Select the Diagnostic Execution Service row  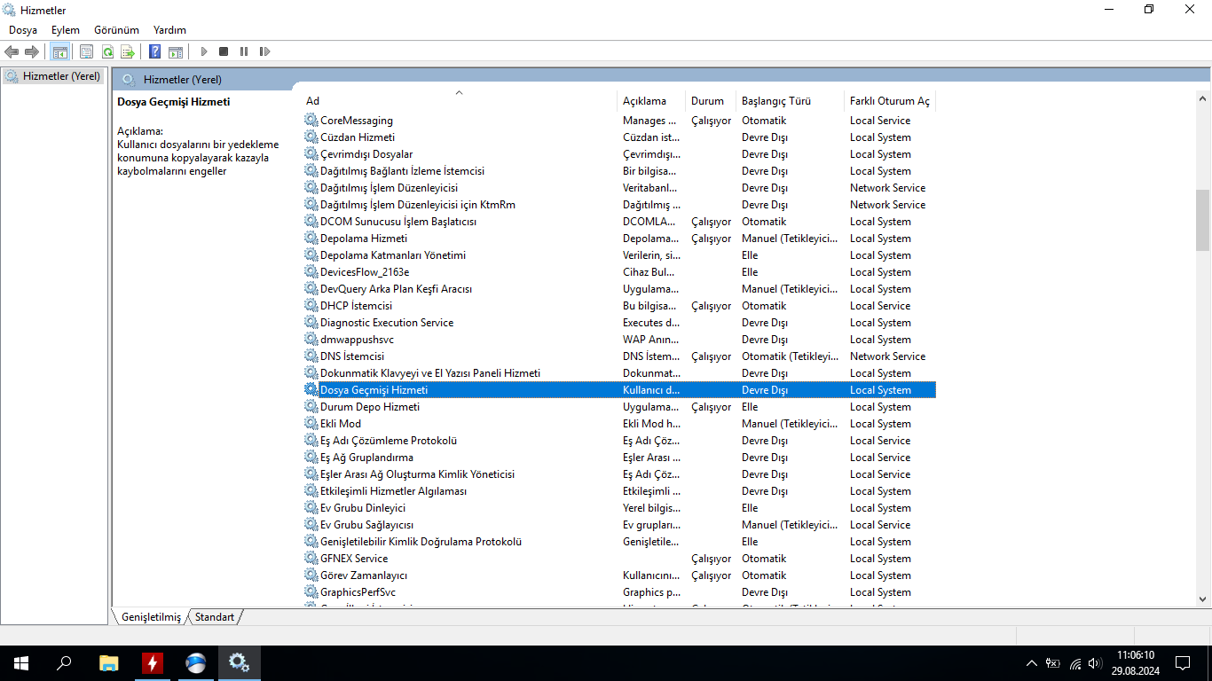(619, 322)
